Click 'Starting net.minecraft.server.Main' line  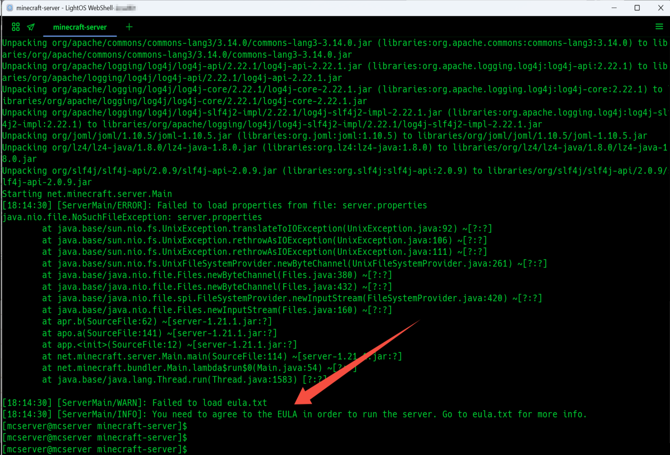87,194
